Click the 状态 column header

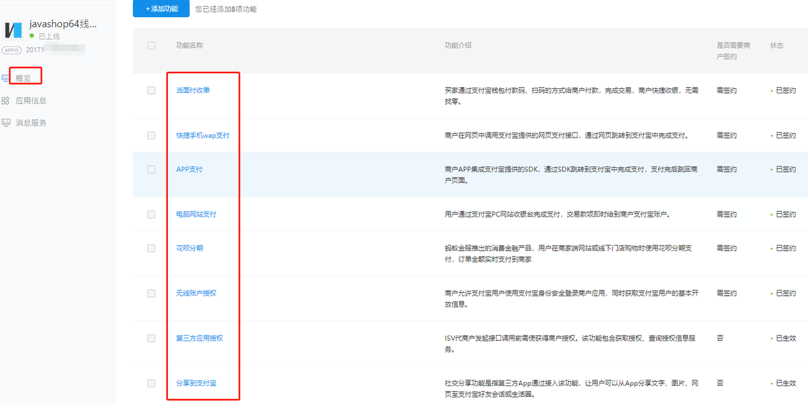pyautogui.click(x=776, y=45)
